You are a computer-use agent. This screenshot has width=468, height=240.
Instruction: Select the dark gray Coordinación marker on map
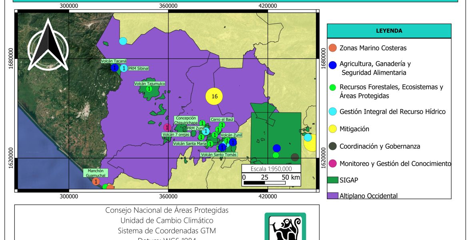coord(295,157)
